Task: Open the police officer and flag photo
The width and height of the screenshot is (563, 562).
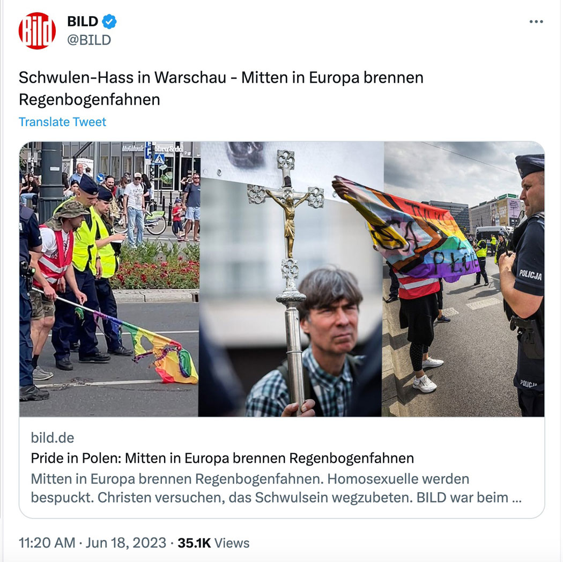Action: pyautogui.click(x=464, y=279)
